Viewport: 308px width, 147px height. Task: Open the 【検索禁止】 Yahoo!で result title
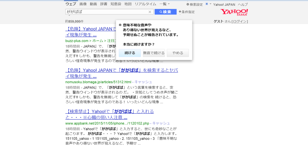pos(110,115)
